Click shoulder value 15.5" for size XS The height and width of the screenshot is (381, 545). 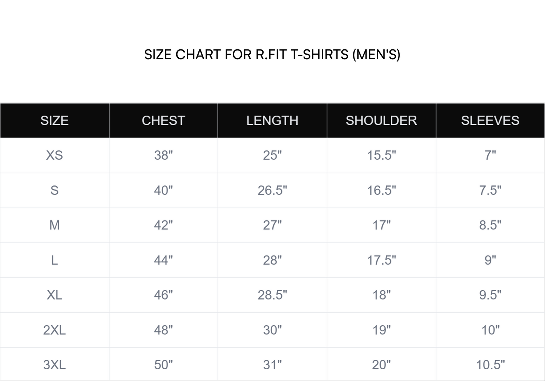381,155
